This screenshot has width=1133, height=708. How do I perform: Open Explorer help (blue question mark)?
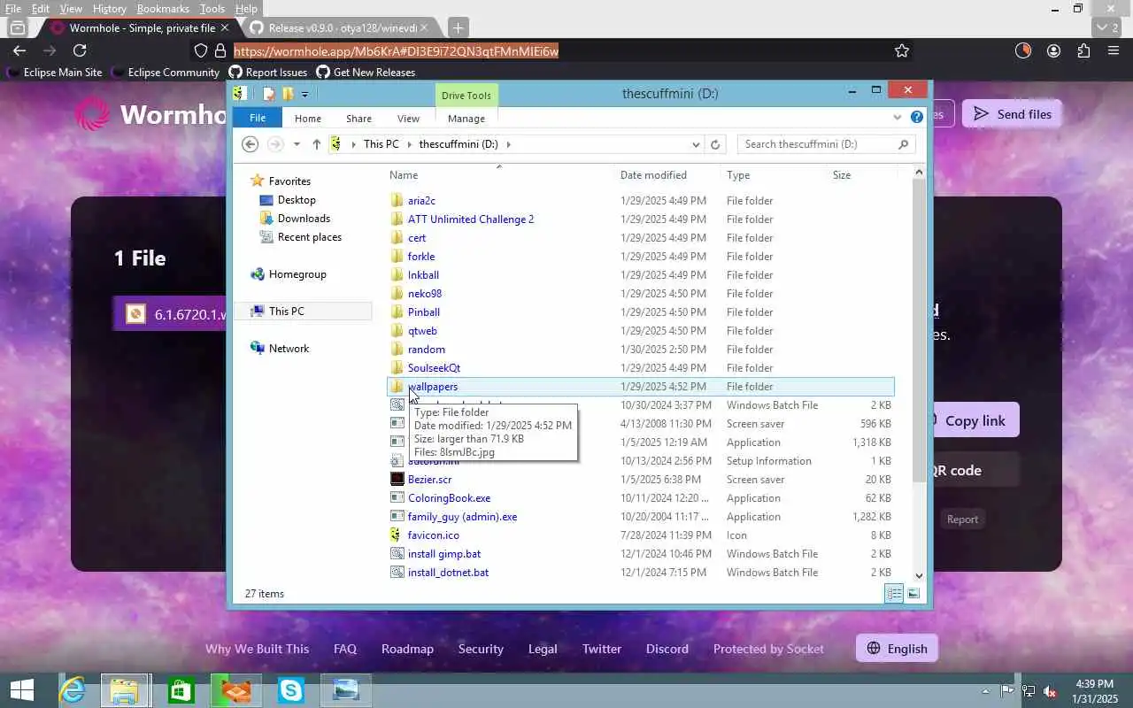(x=917, y=117)
